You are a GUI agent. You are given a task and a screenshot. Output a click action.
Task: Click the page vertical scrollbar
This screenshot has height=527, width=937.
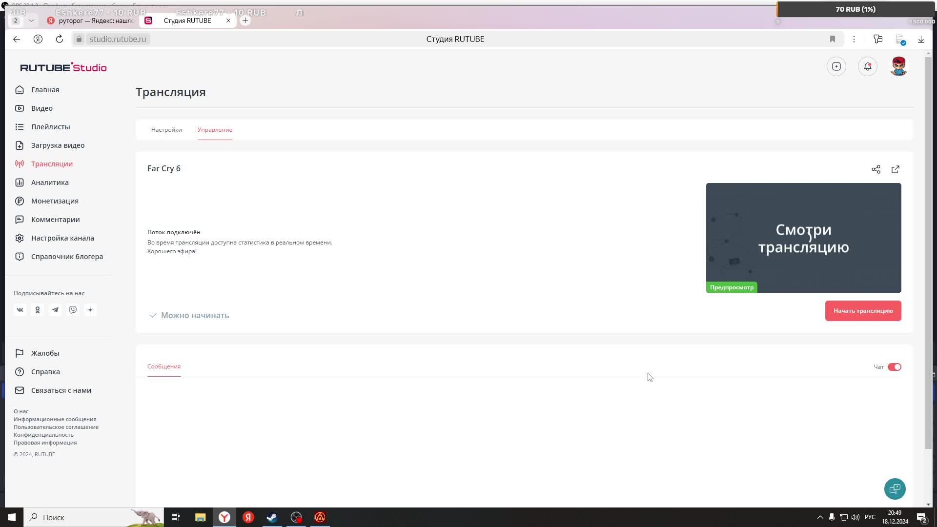[928, 254]
